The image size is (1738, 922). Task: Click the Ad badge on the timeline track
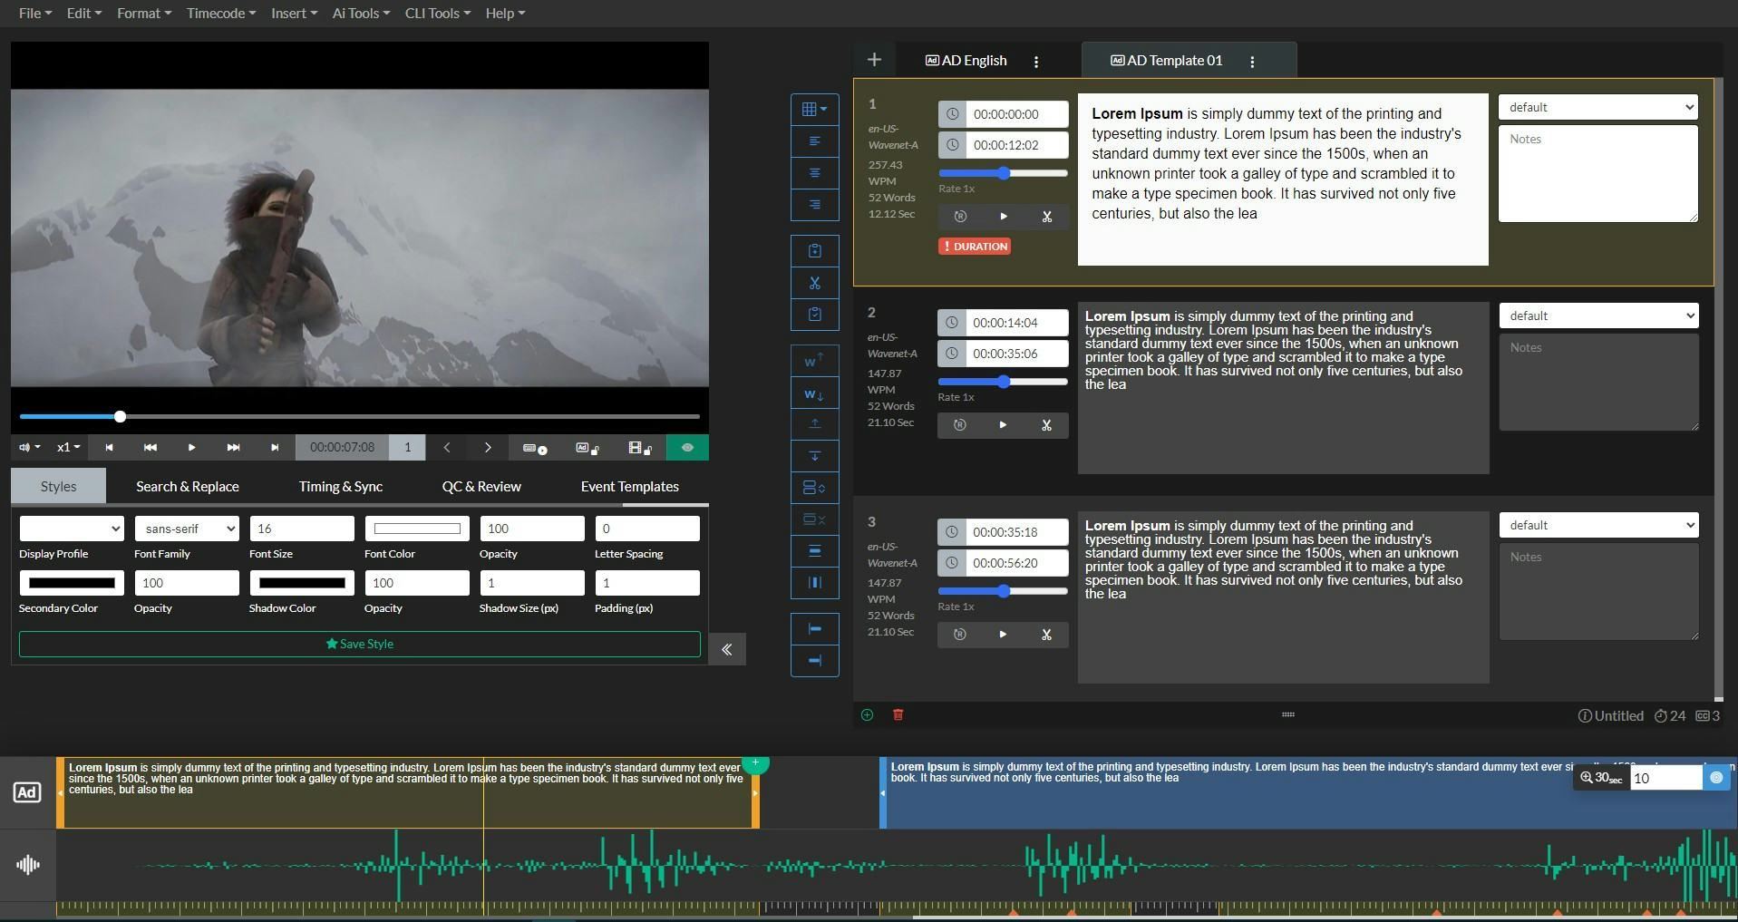click(x=26, y=791)
